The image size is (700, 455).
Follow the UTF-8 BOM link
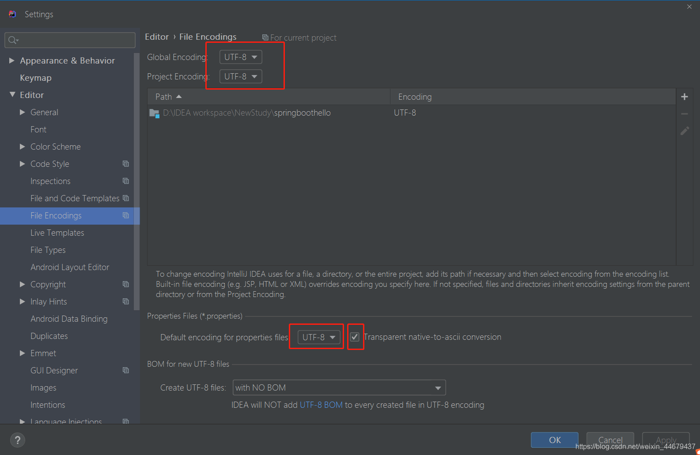pos(321,405)
